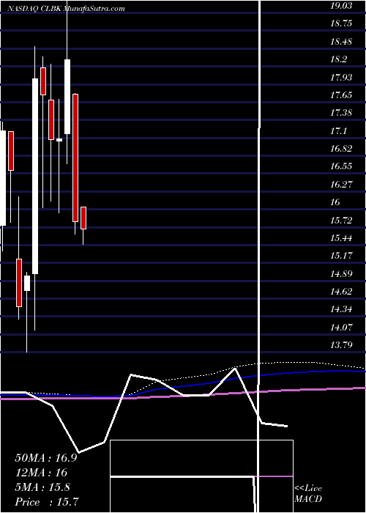Select the 14.34 price axis label

[x=342, y=309]
